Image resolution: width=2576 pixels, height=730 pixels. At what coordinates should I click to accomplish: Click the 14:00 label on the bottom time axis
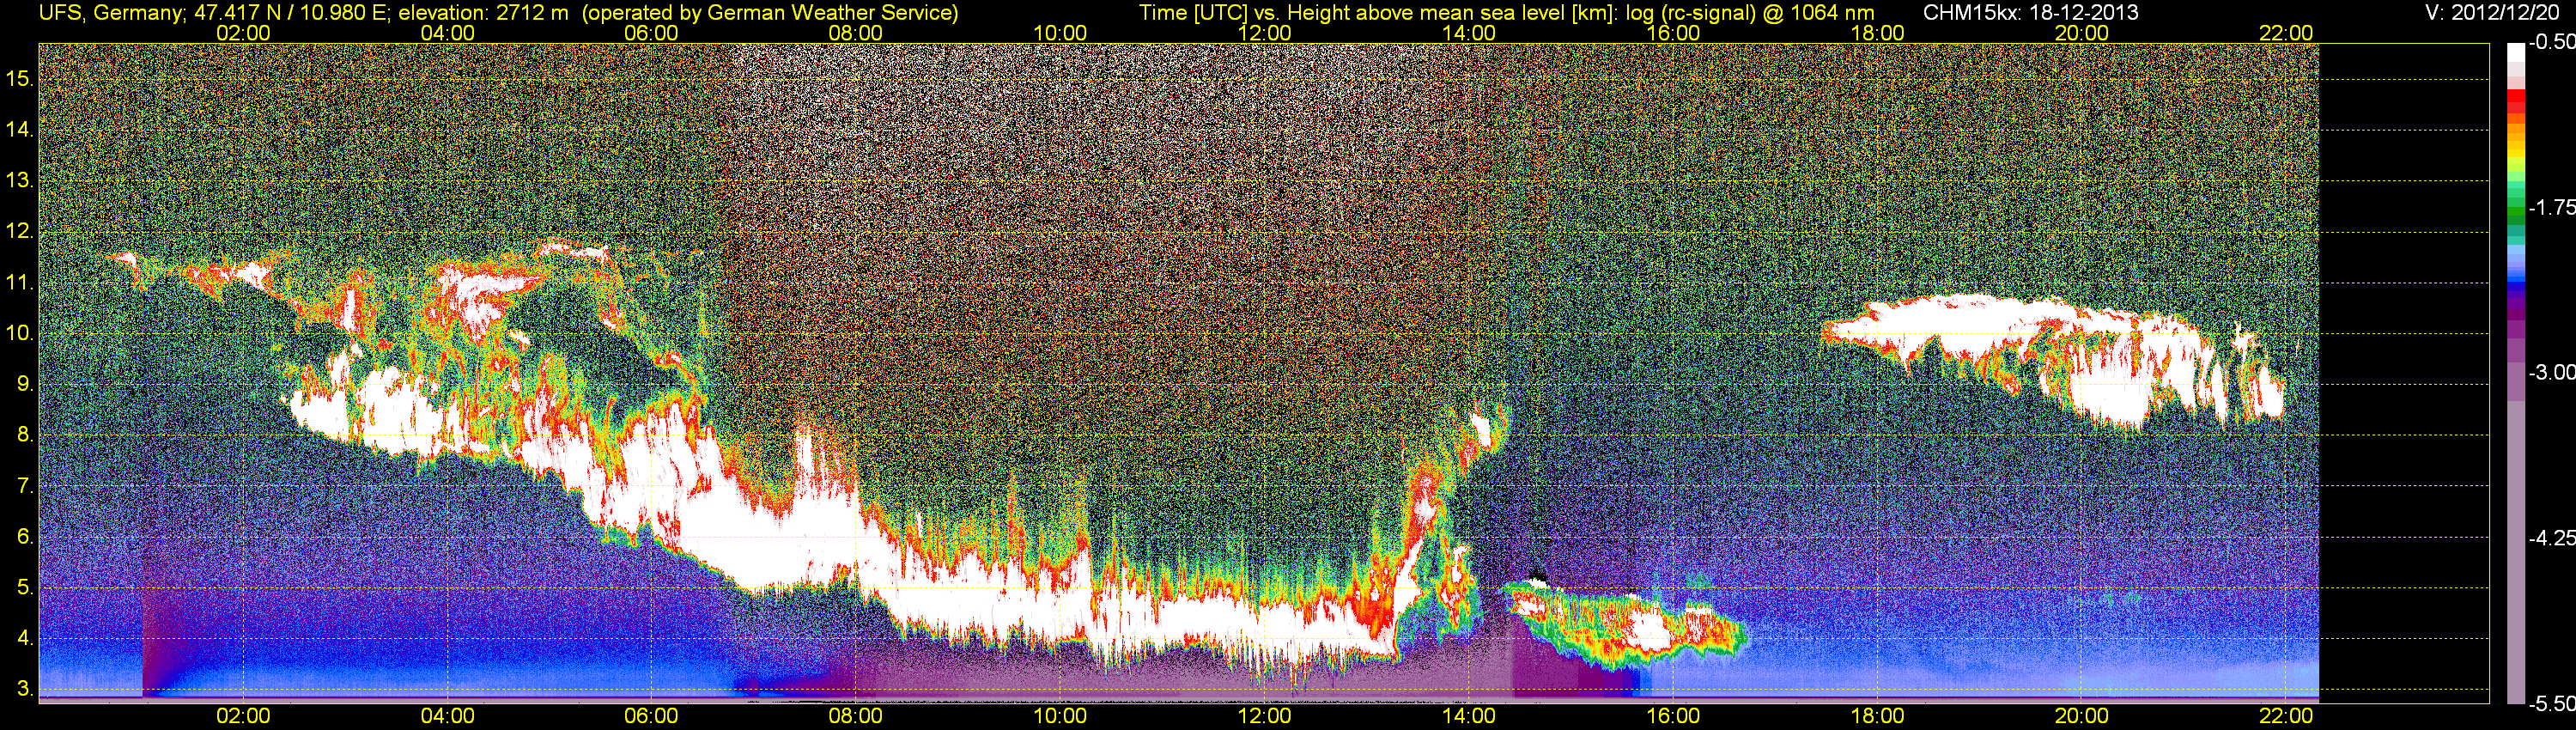[1469, 716]
